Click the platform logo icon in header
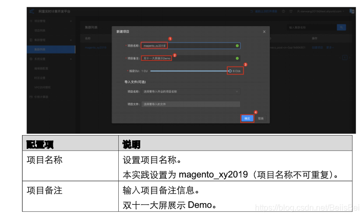 [32, 11]
